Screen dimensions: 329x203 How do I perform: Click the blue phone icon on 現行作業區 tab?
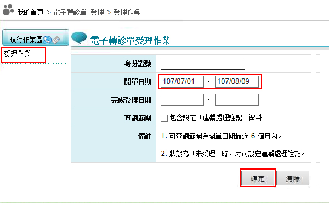(47, 40)
